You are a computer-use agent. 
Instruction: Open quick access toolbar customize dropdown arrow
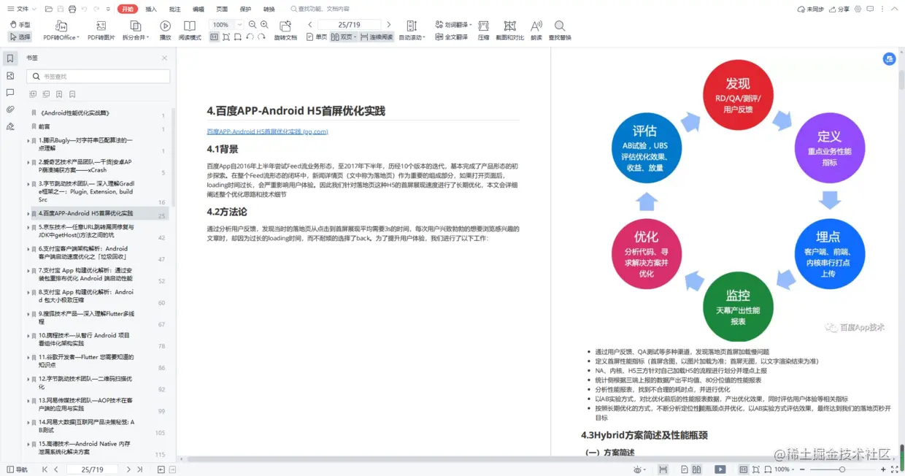(x=108, y=9)
